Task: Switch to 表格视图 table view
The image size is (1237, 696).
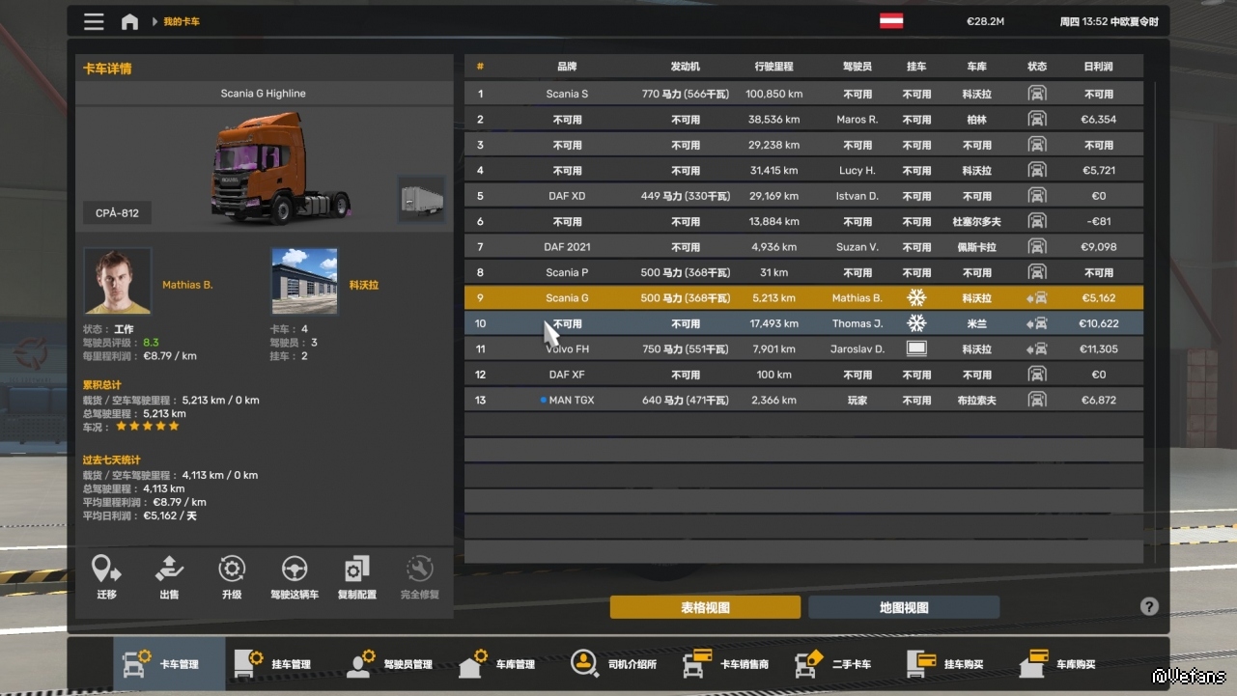Action: (705, 607)
